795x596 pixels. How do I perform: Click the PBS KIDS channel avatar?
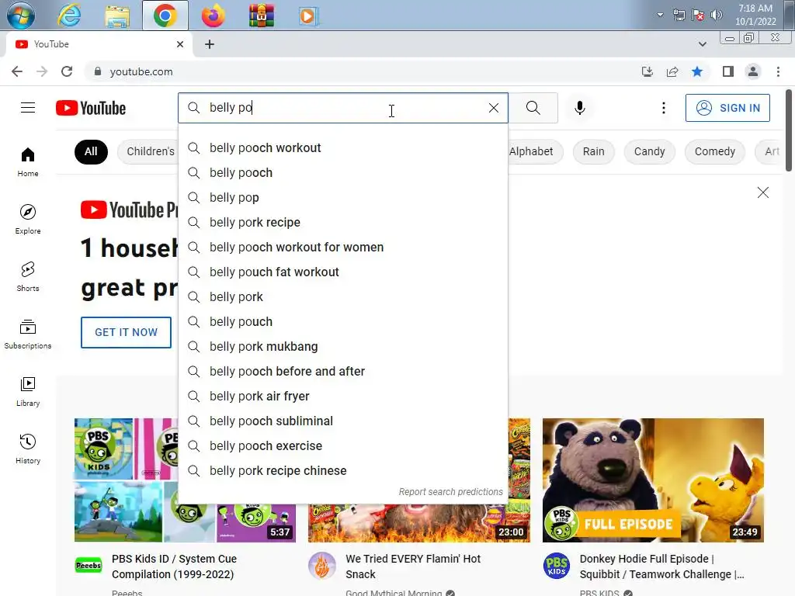tap(556, 566)
